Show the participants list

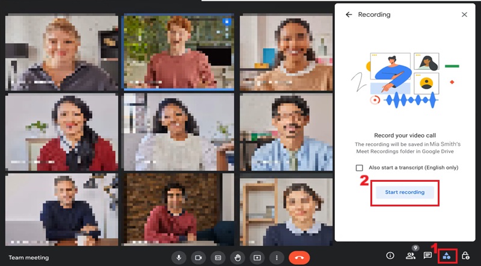click(x=410, y=256)
